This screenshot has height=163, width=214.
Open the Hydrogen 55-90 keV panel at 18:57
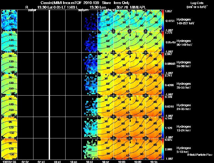coord(105,63)
